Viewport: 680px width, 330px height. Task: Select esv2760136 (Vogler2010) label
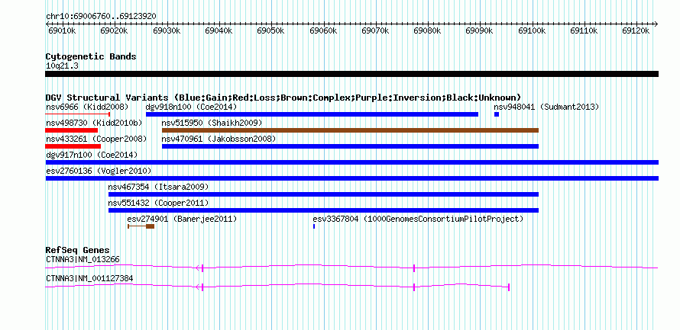(x=99, y=171)
